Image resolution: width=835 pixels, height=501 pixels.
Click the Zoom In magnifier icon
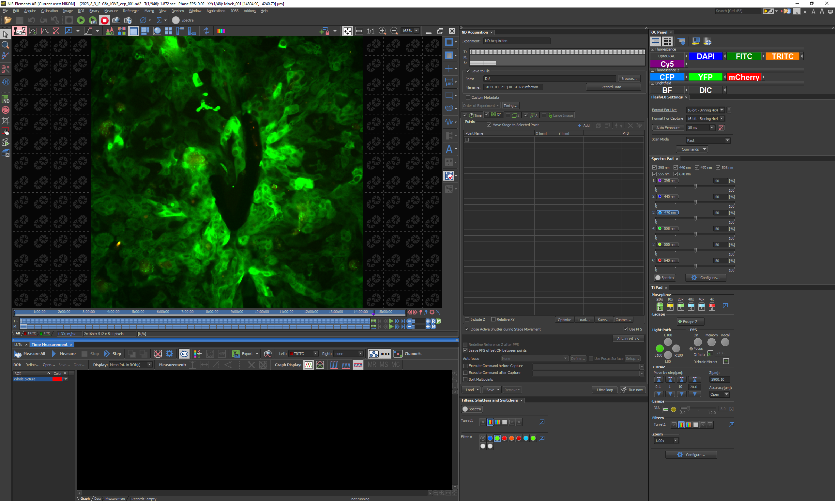(382, 31)
